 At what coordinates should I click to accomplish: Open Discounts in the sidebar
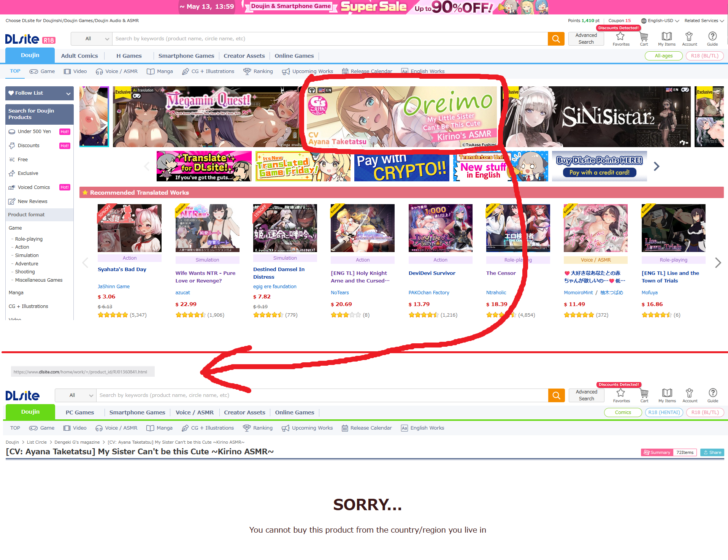pos(29,146)
